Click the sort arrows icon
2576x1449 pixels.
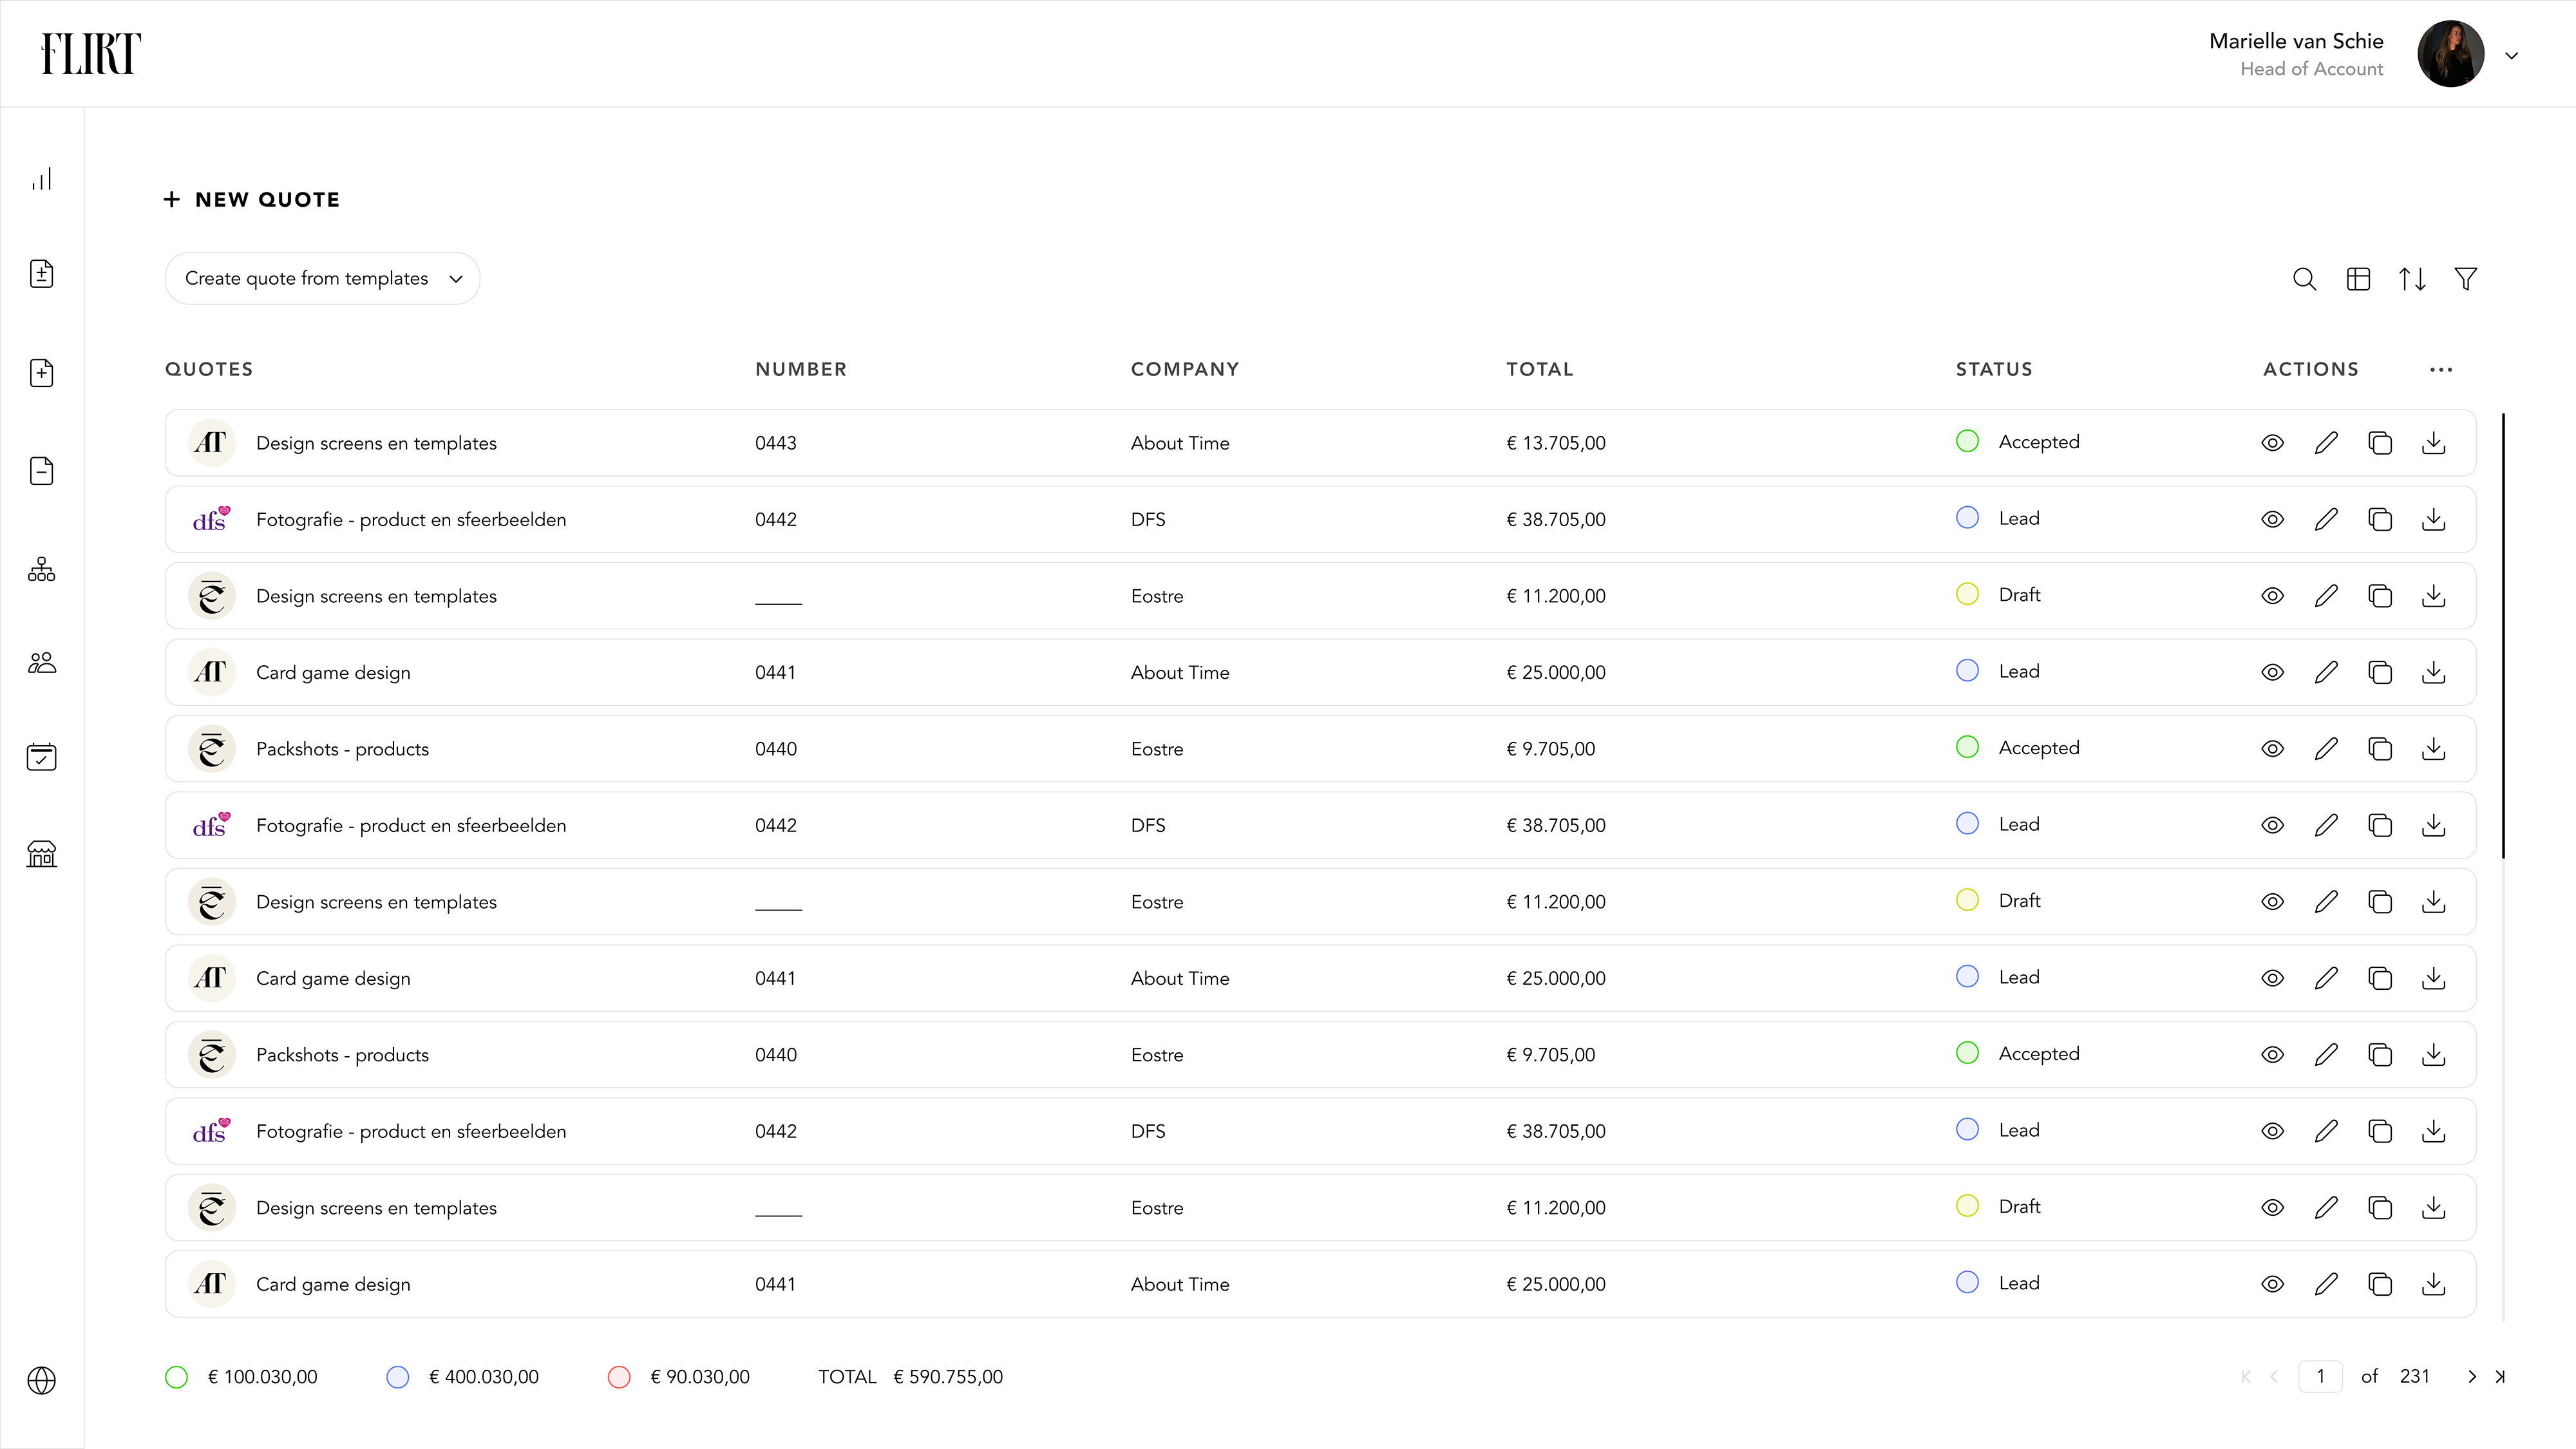[2412, 279]
